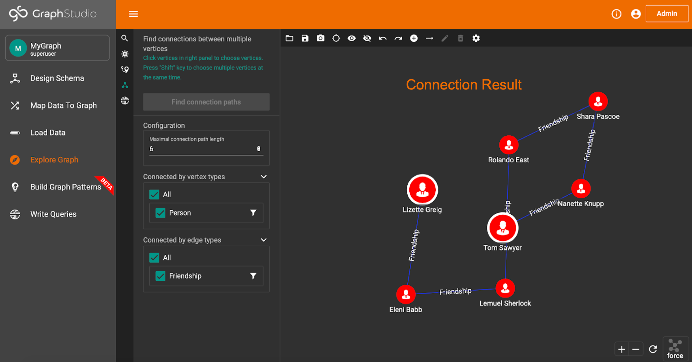Click the zoom in plus button
This screenshot has height=362, width=692.
point(622,349)
